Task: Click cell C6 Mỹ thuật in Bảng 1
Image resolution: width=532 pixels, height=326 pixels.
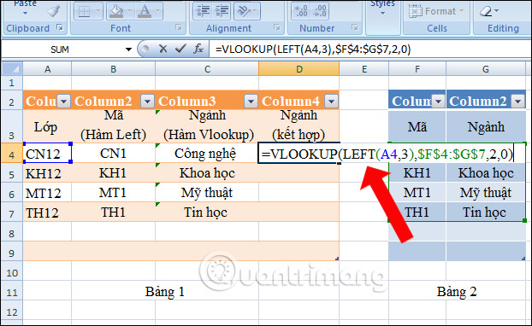Action: (x=207, y=193)
